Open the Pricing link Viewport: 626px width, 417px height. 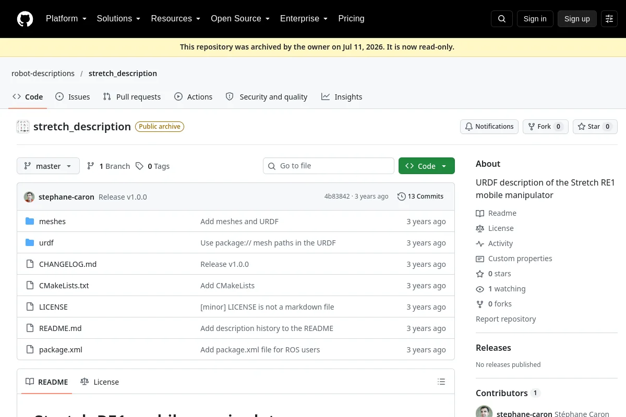tap(351, 19)
